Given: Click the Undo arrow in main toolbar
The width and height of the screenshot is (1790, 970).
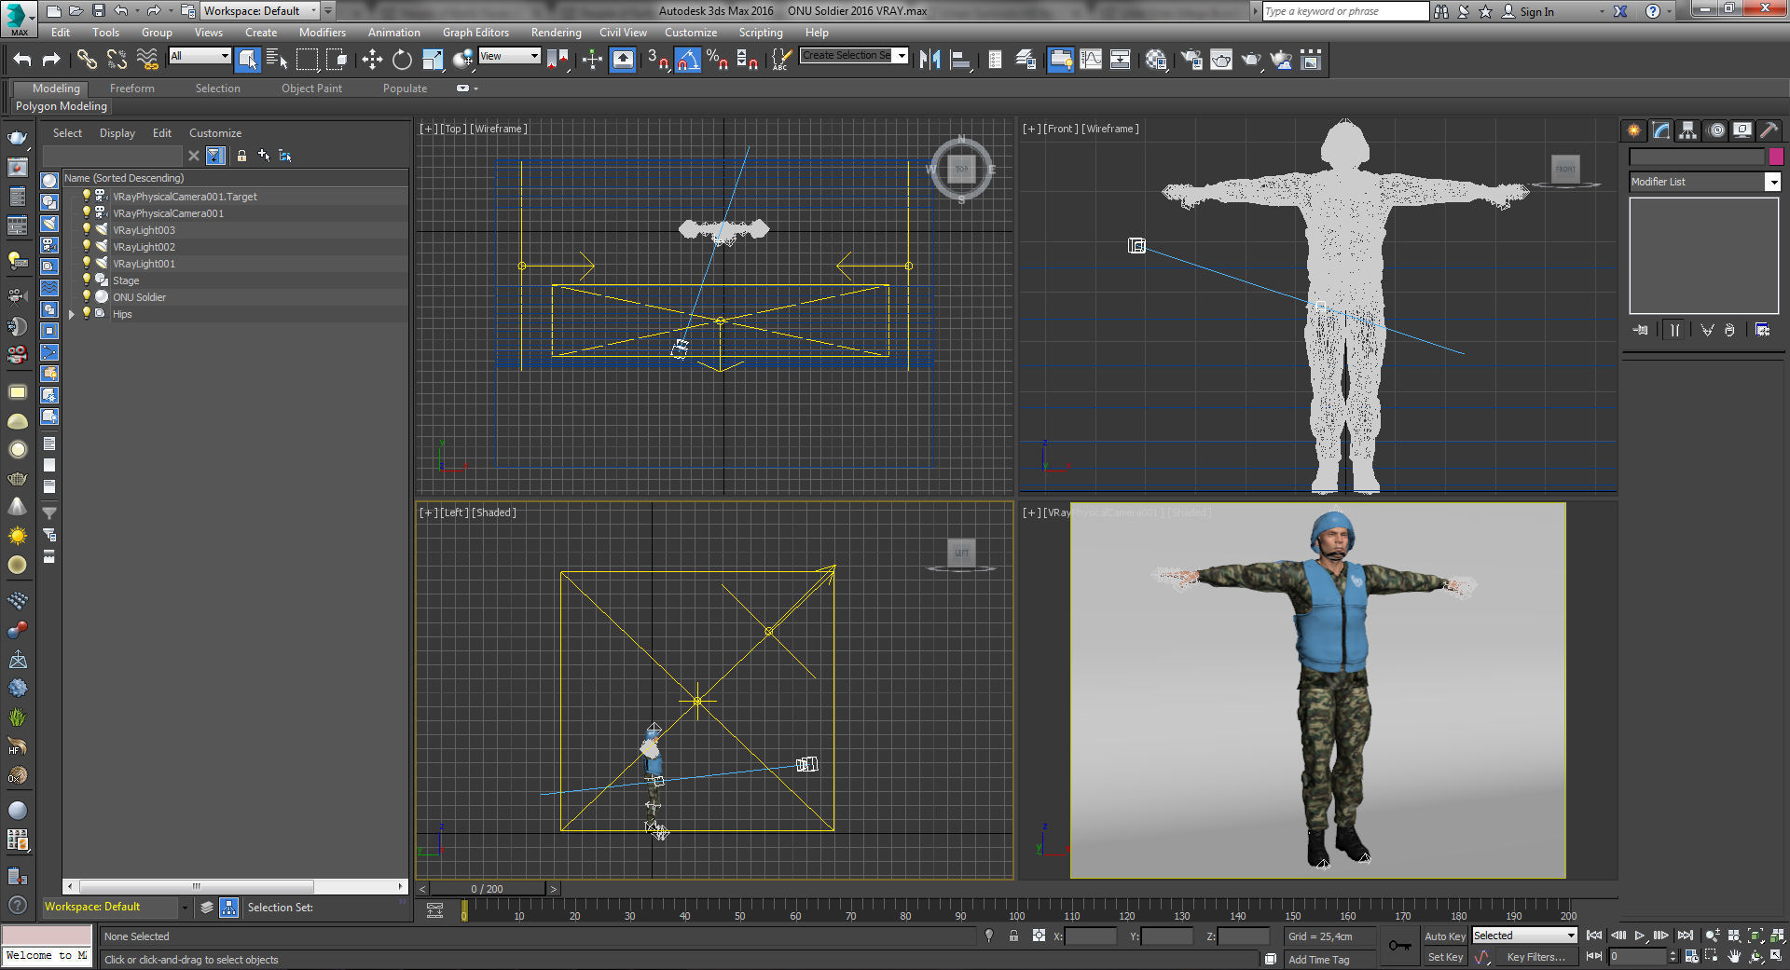Looking at the screenshot, I should coord(22,60).
